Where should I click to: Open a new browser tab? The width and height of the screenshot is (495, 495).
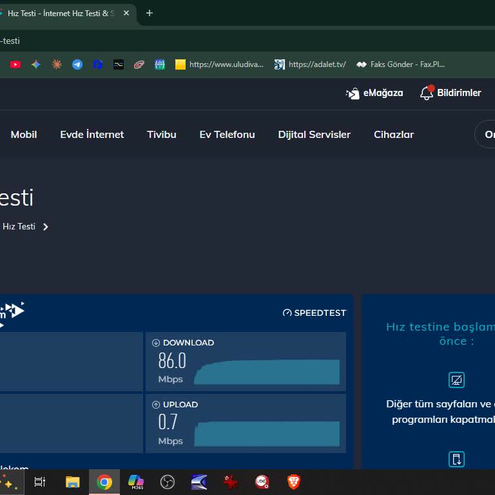point(150,13)
